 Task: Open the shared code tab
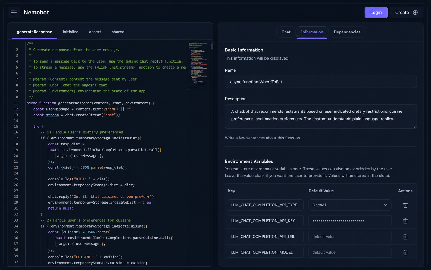coord(118,32)
